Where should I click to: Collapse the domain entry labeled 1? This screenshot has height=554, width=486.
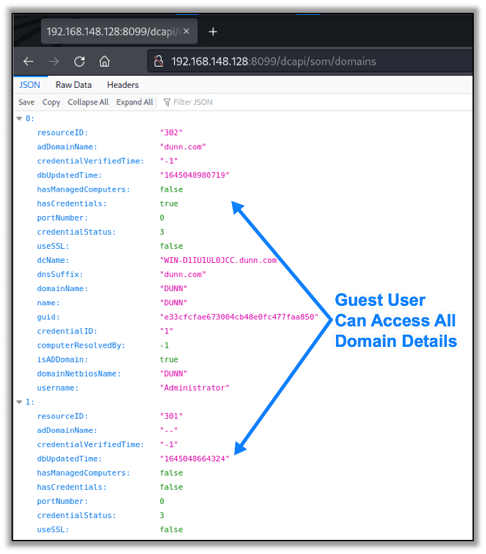click(x=20, y=401)
